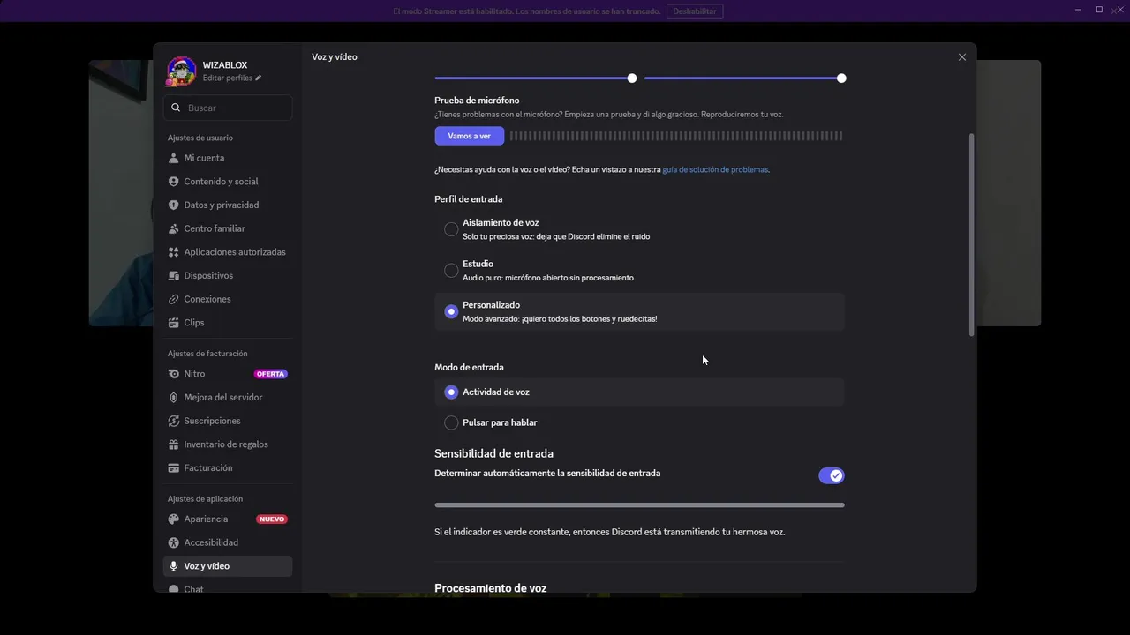Click the Dispositivos monitor icon
Image resolution: width=1130 pixels, height=635 pixels.
pyautogui.click(x=174, y=275)
